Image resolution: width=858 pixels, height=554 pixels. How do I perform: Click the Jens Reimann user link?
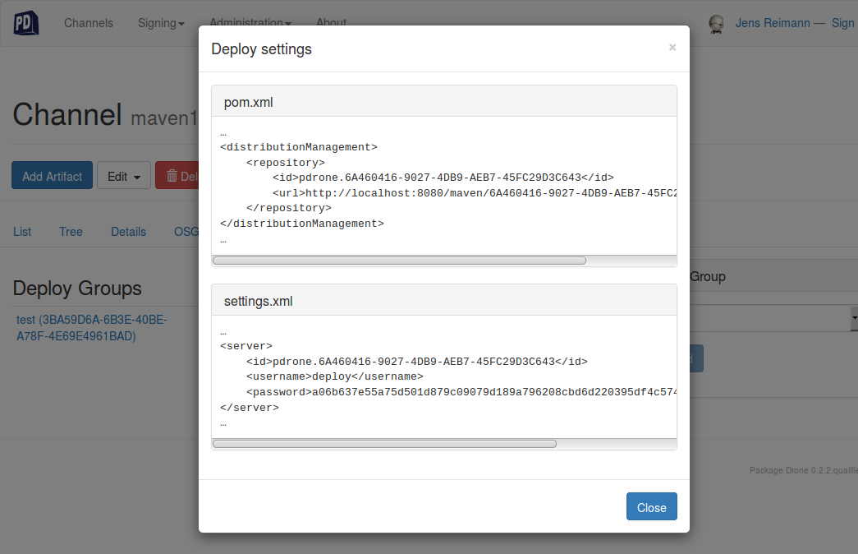pos(772,23)
